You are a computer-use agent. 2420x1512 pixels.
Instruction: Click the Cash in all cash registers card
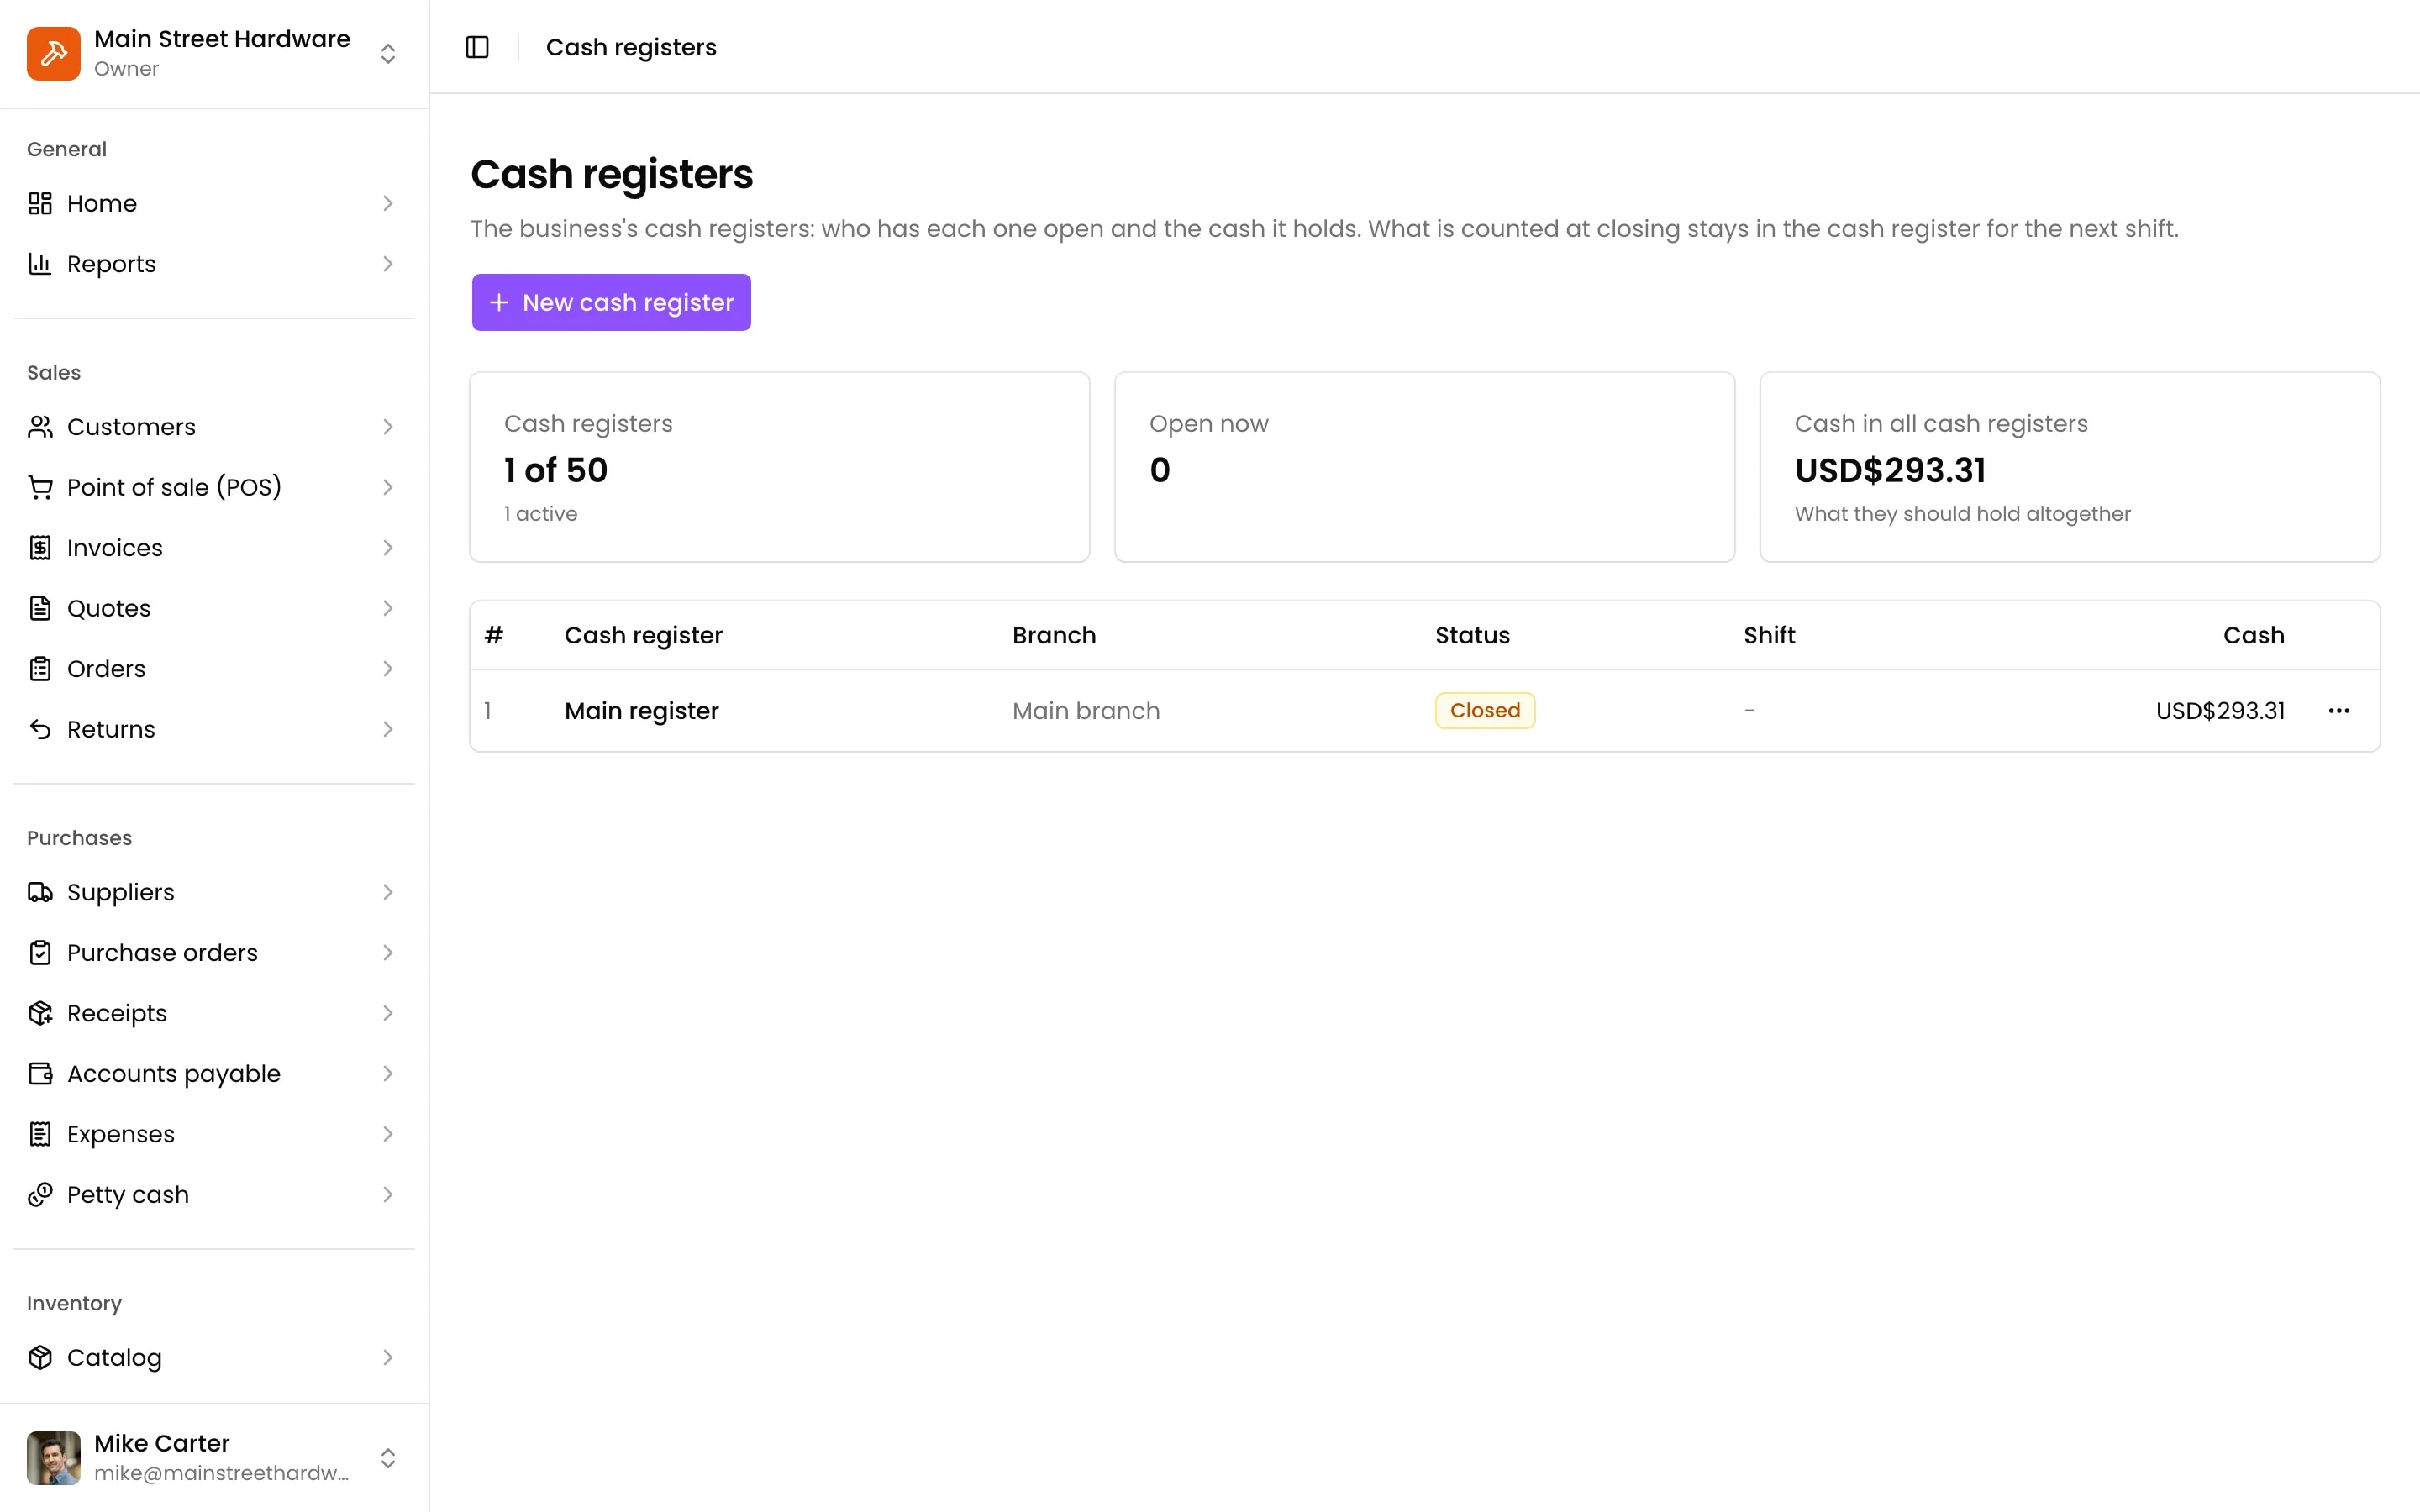tap(2069, 467)
